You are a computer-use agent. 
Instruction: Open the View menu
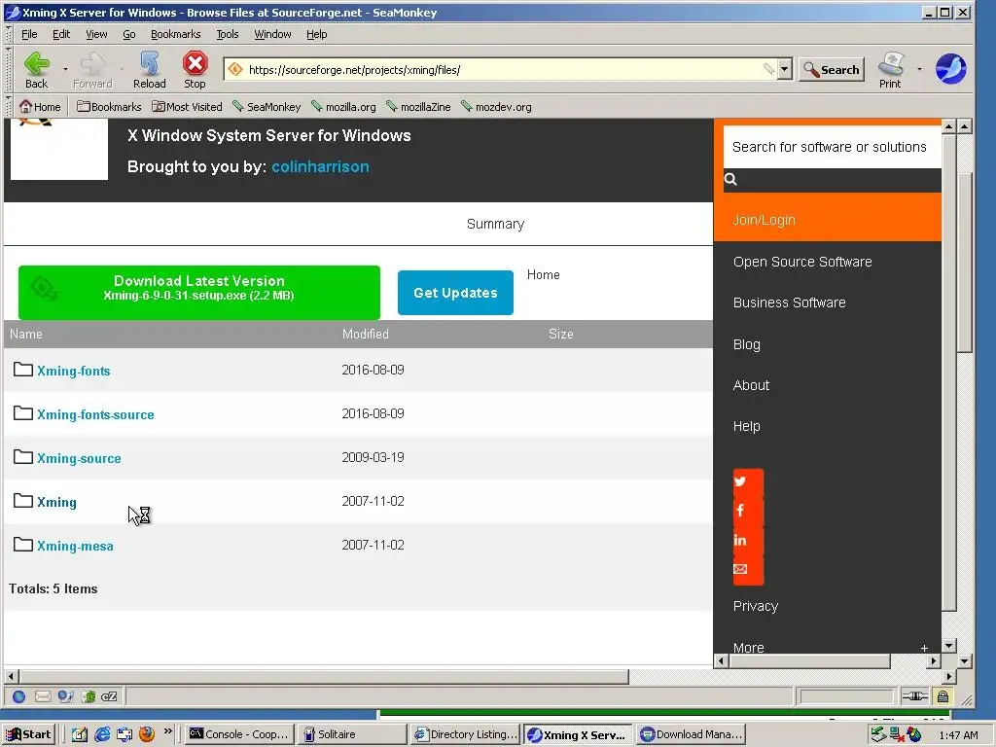click(96, 34)
